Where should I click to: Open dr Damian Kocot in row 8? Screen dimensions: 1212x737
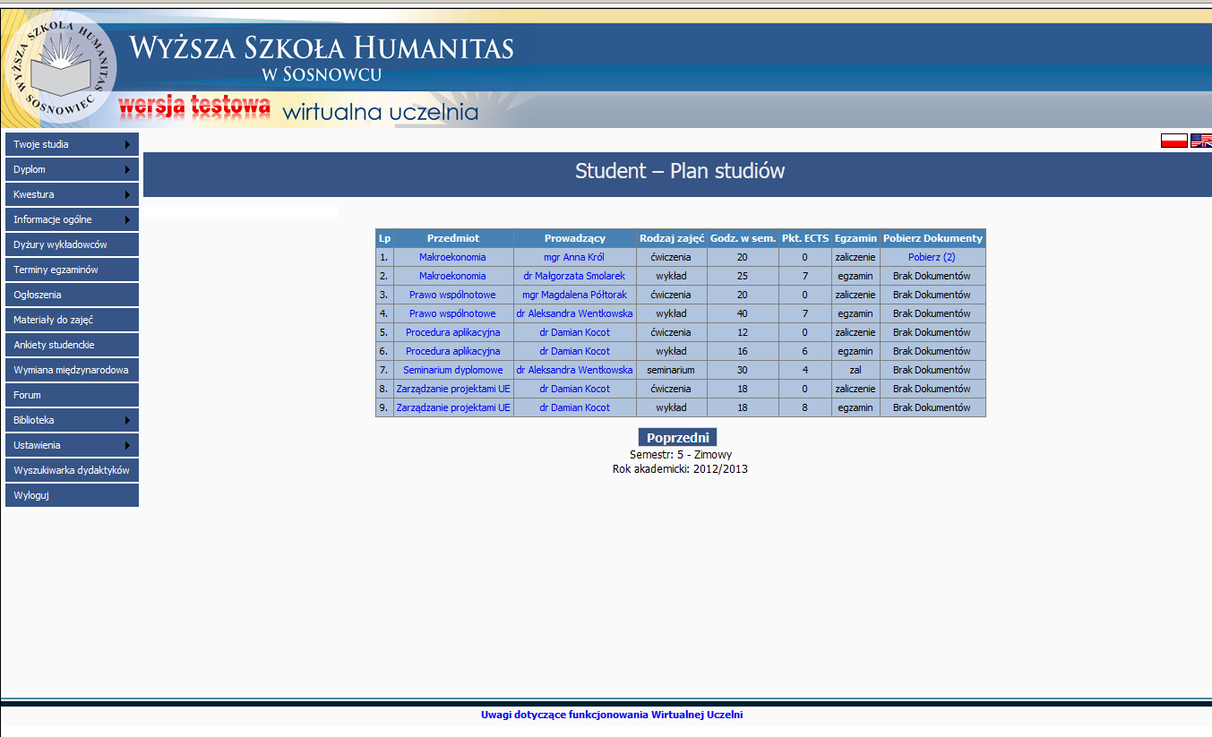[574, 389]
